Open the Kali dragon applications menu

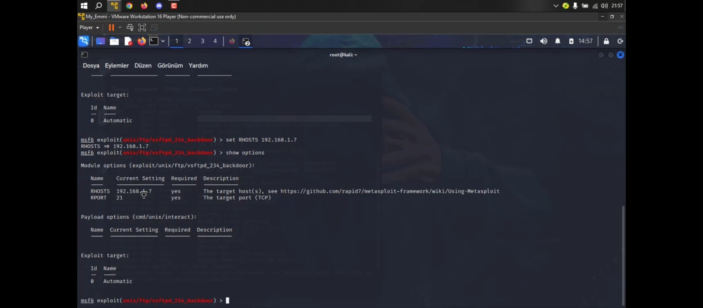click(84, 41)
